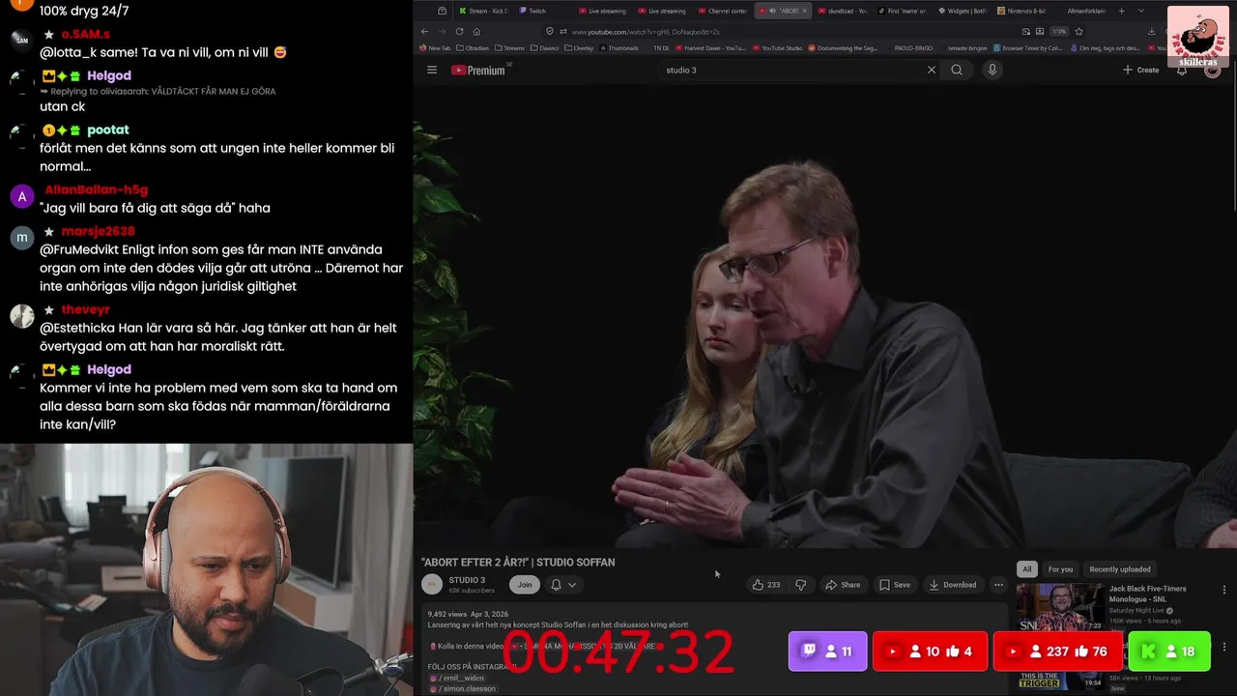Image resolution: width=1237 pixels, height=696 pixels.
Task: Click username 'AllanBallan-h5g' in chat
Action: (96, 189)
